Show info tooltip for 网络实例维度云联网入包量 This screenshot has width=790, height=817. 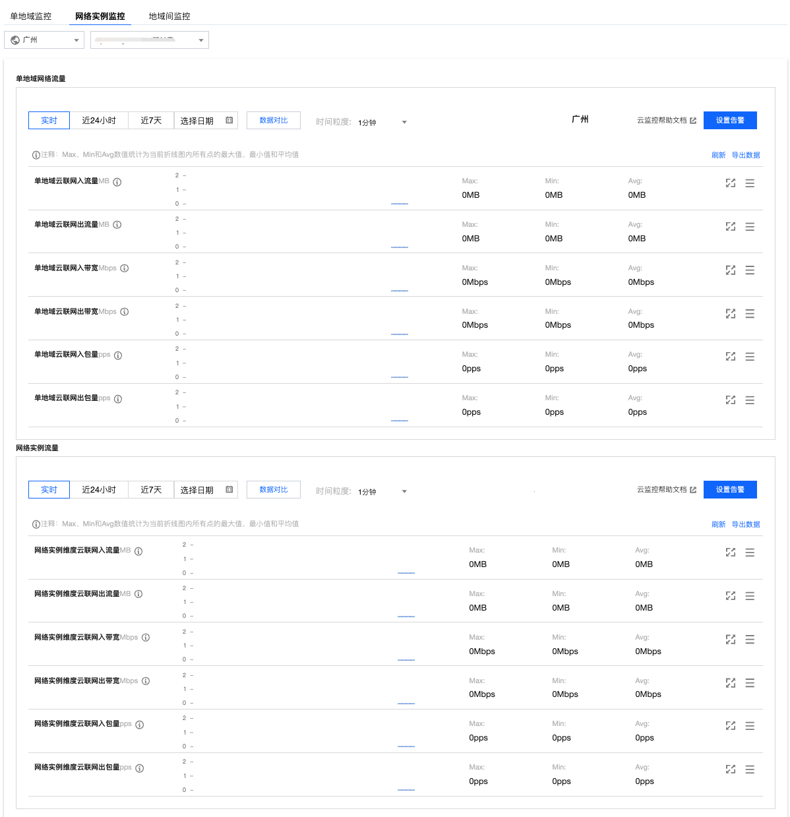[x=140, y=725]
